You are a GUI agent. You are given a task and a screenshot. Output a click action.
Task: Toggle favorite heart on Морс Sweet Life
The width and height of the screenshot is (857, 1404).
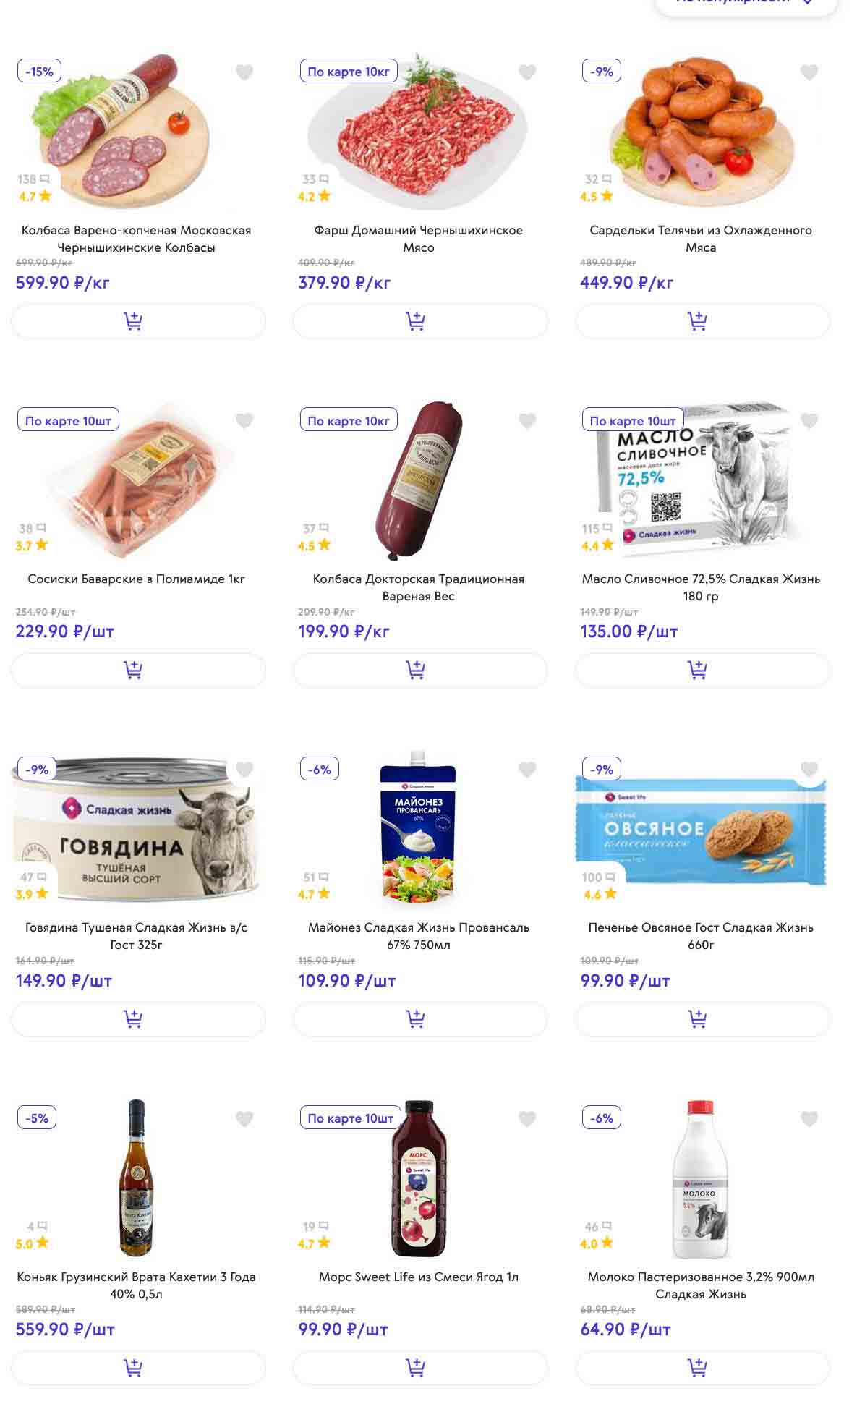tap(527, 1119)
